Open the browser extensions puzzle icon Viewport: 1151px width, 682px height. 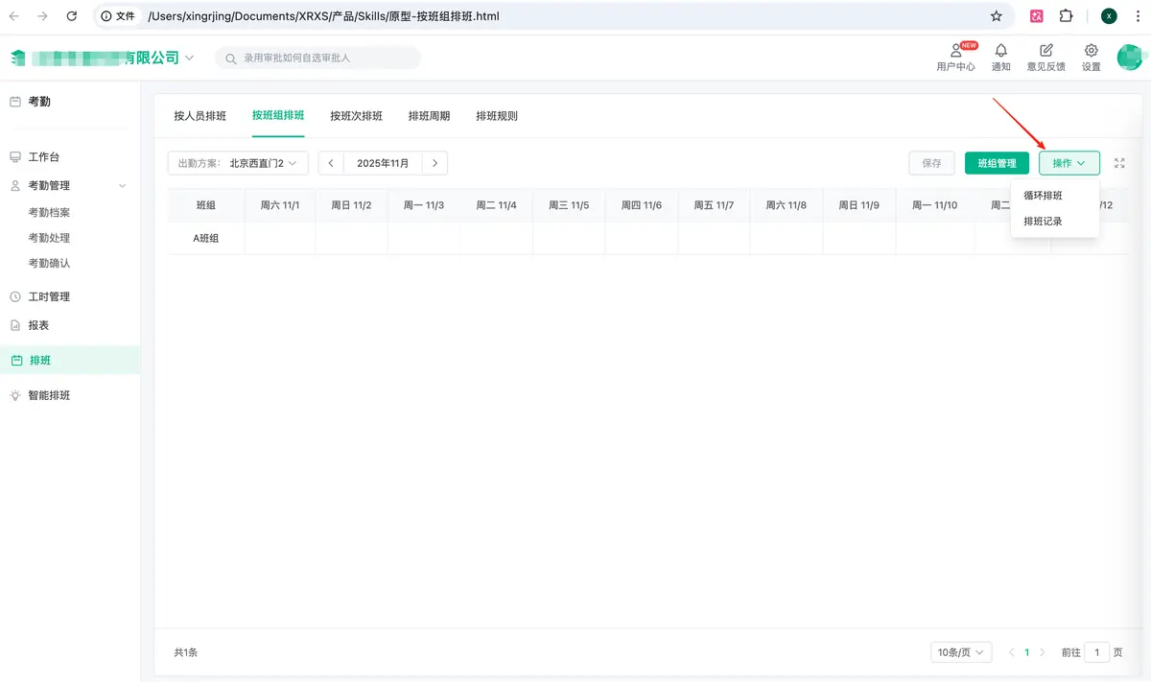click(1066, 16)
